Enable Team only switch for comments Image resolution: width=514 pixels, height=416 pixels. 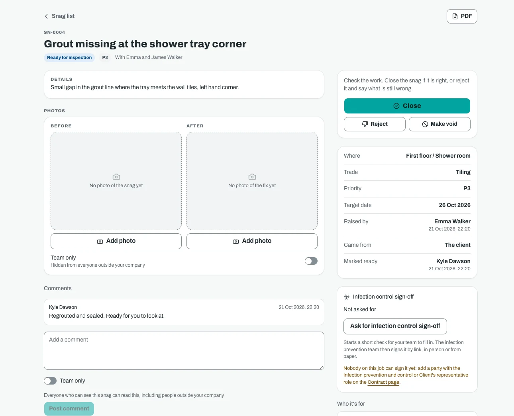point(50,381)
